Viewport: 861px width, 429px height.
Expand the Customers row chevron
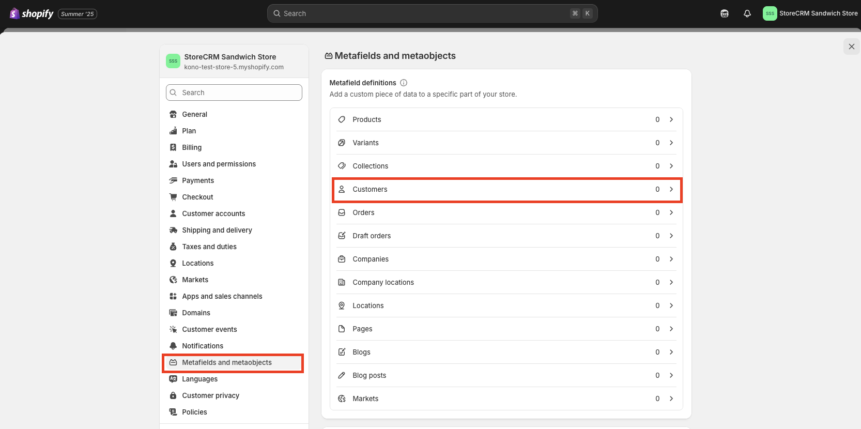click(671, 189)
